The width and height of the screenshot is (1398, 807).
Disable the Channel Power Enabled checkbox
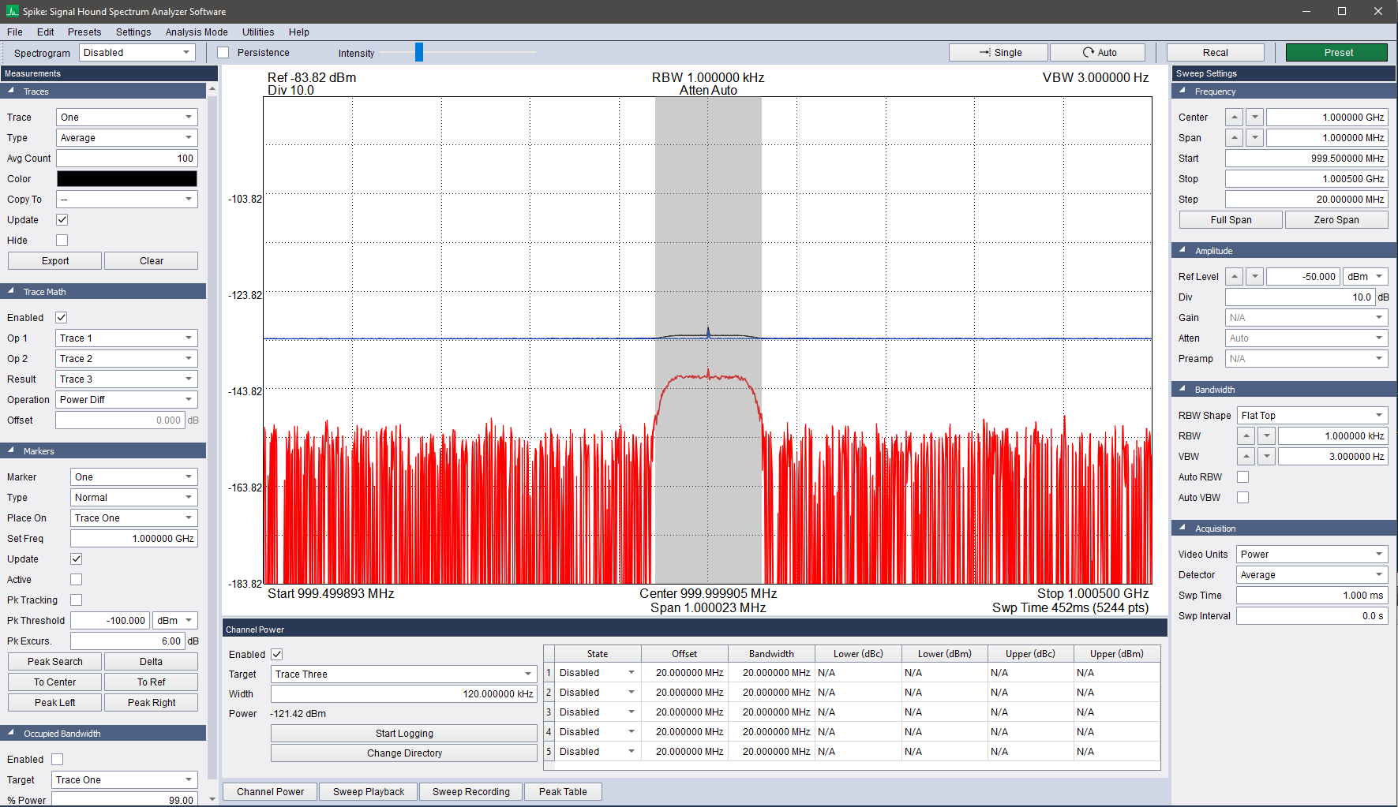(x=277, y=655)
